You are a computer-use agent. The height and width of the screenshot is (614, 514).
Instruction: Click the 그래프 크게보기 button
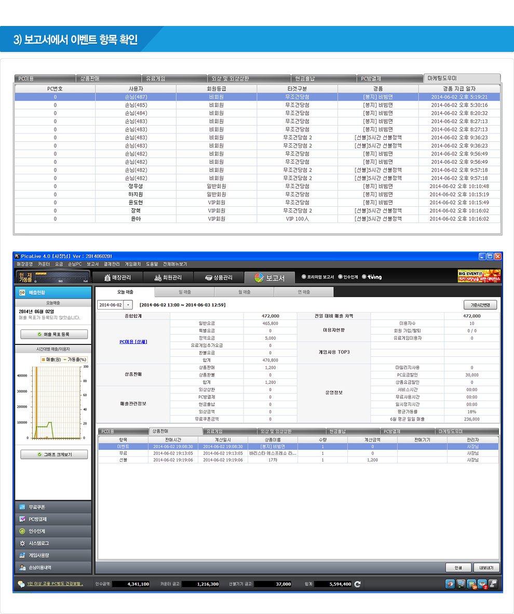coord(54,455)
